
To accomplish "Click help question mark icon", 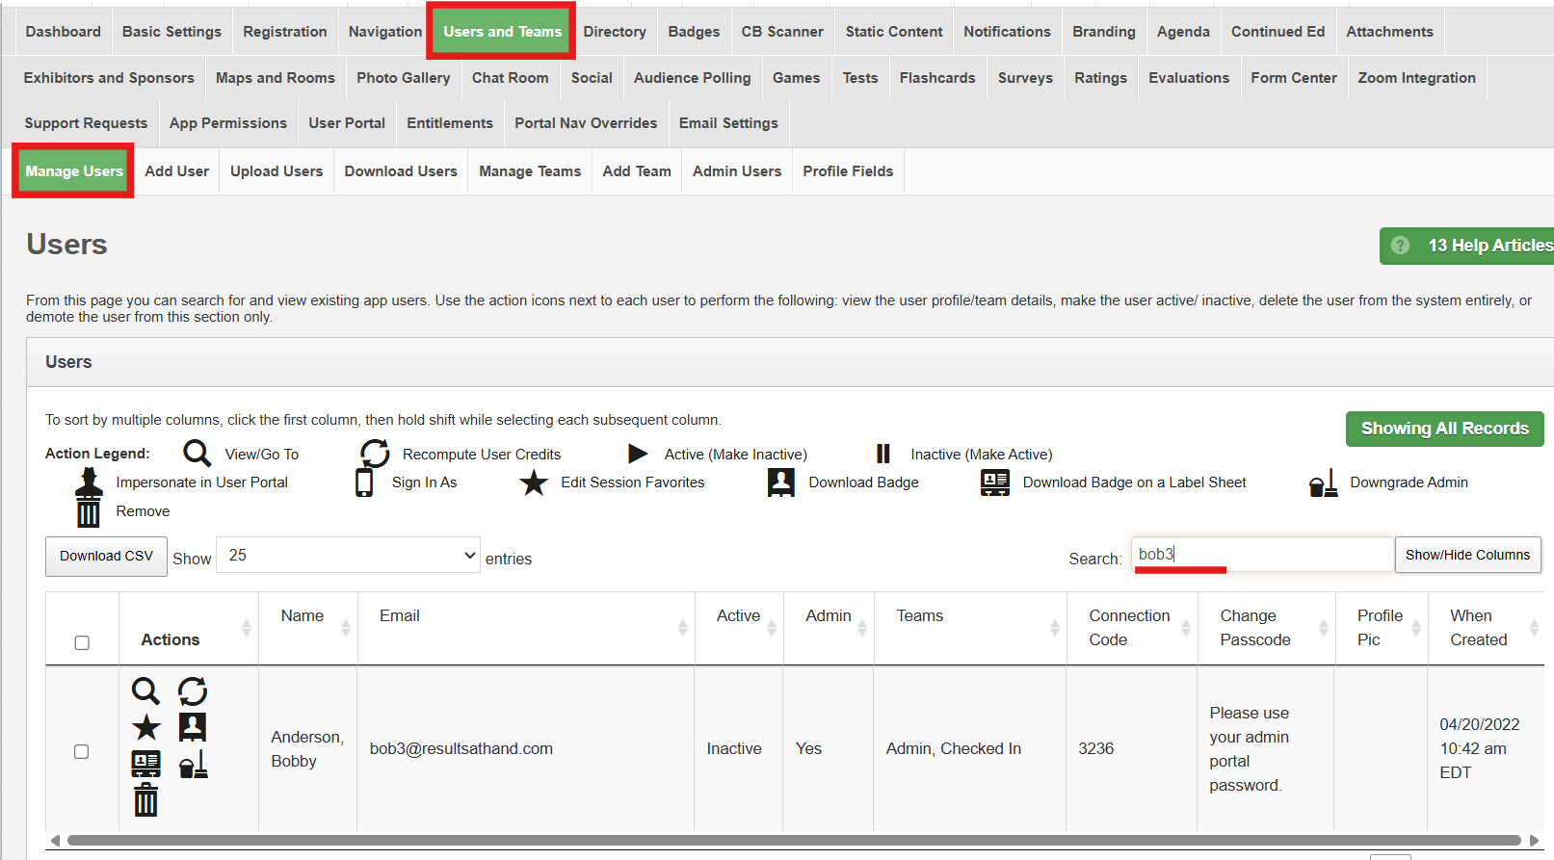I will (x=1401, y=246).
